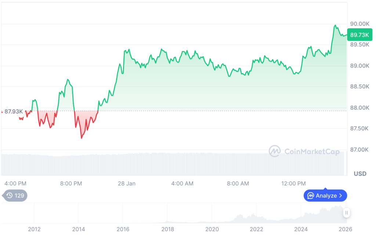Select 2020 on the overview timeline
Screen dimensions: 376x238
(212, 229)
